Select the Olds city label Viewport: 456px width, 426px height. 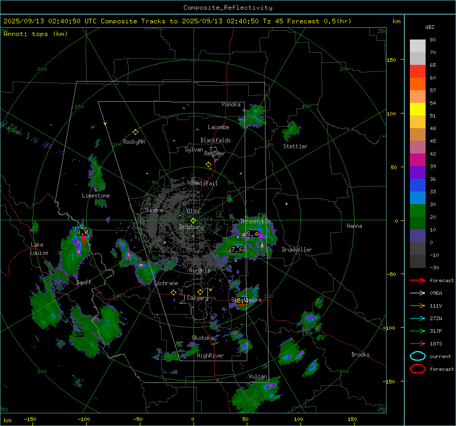(x=193, y=211)
